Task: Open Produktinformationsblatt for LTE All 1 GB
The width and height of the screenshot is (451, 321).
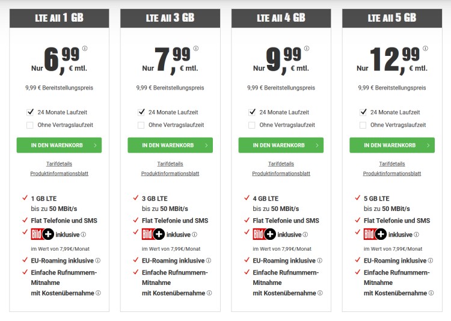Action: click(x=59, y=174)
